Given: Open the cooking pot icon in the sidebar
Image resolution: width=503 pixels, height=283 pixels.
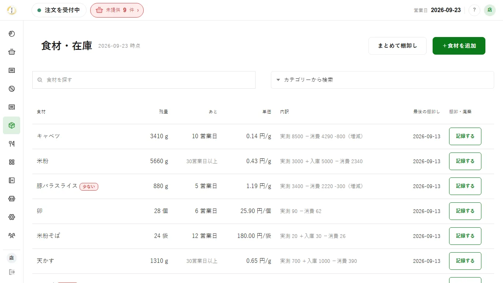Looking at the screenshot, I should pyautogui.click(x=12, y=52).
